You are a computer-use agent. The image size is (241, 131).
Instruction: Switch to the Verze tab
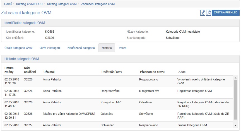click(122, 48)
